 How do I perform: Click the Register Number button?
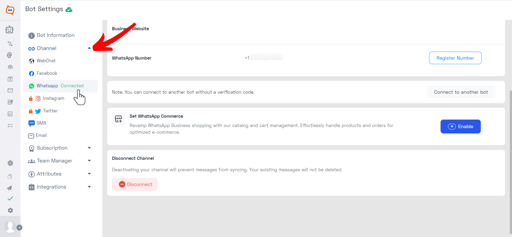455,58
